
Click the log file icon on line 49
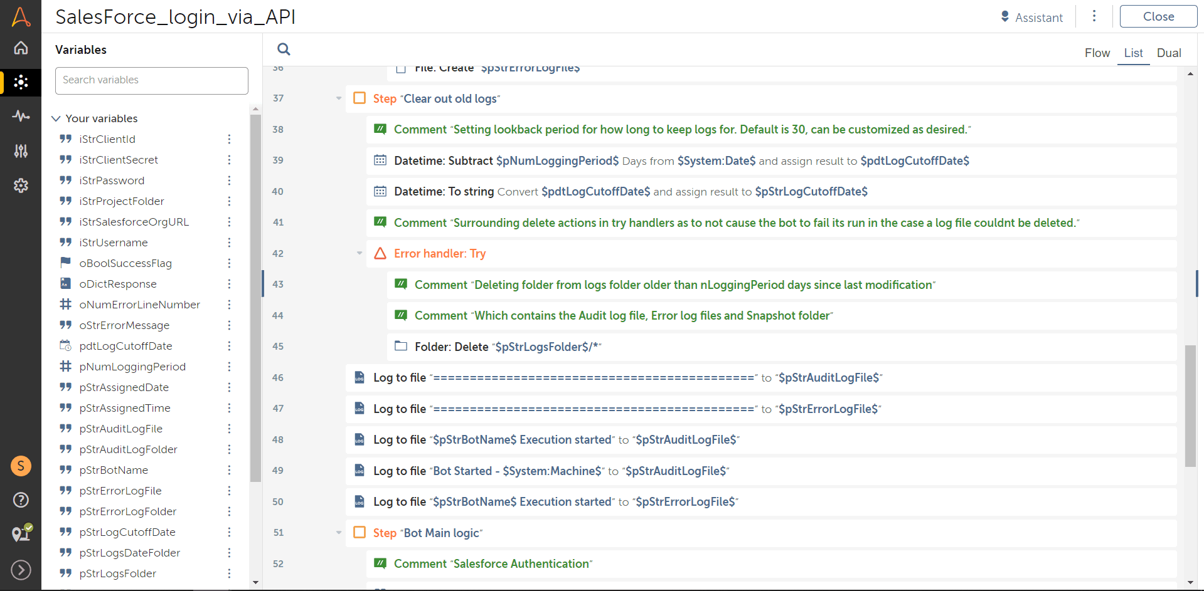(360, 471)
